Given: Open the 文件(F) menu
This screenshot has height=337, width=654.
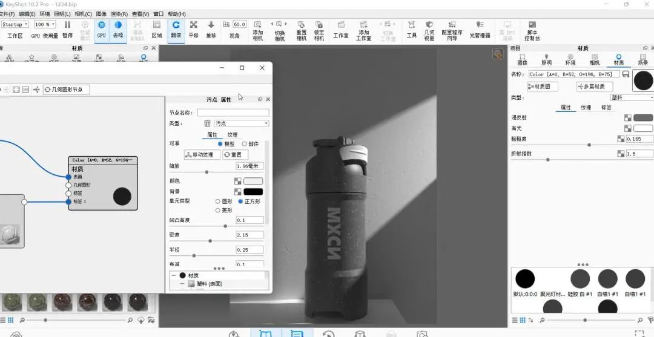Looking at the screenshot, I should coord(7,14).
